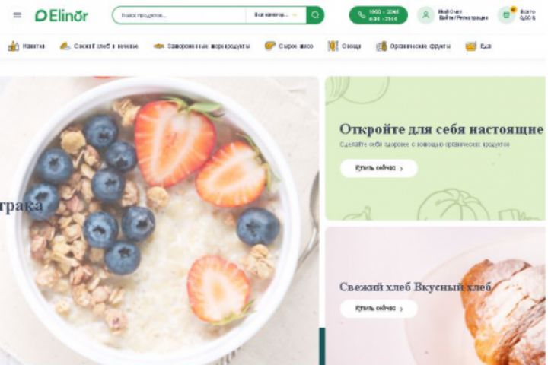
Task: Open the Напитки category
Action: pos(27,46)
